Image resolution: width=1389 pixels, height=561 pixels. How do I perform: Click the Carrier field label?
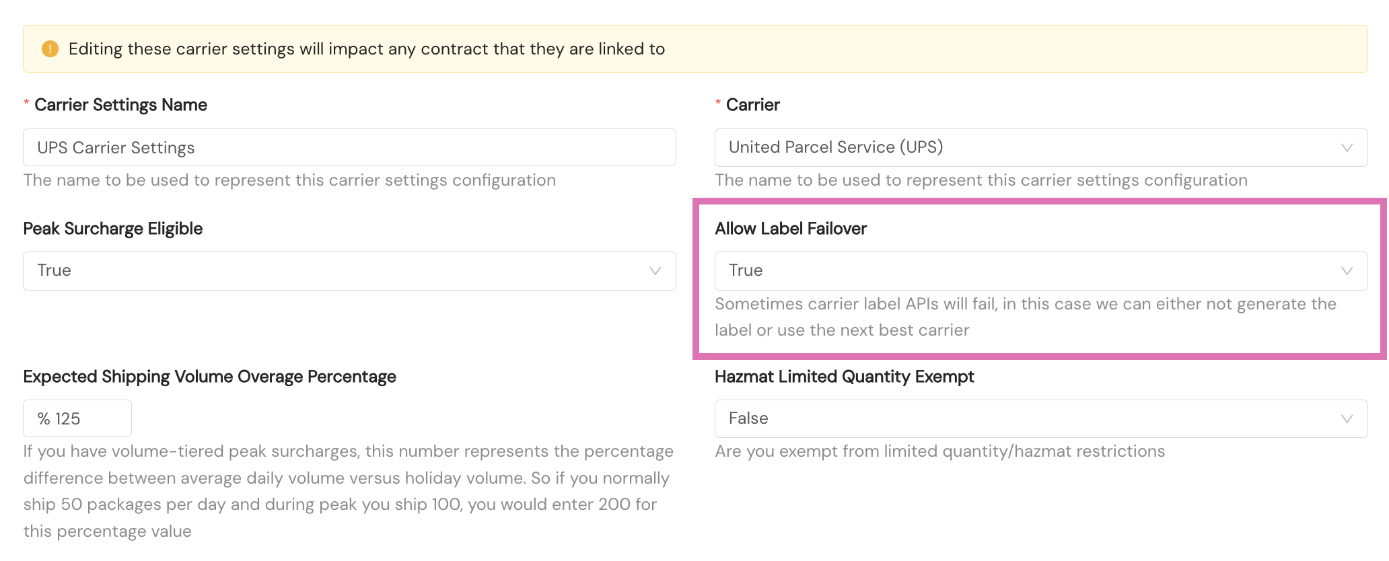(752, 105)
